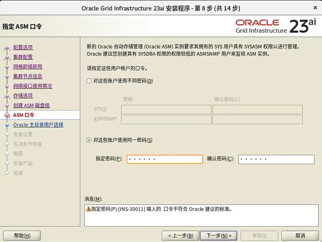Open the 网络接口使用情况 step link
Image resolution: width=322 pixels, height=242 pixels.
click(32, 86)
